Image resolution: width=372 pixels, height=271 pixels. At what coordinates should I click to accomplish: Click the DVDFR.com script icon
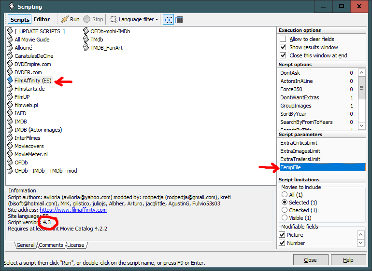click(10, 72)
